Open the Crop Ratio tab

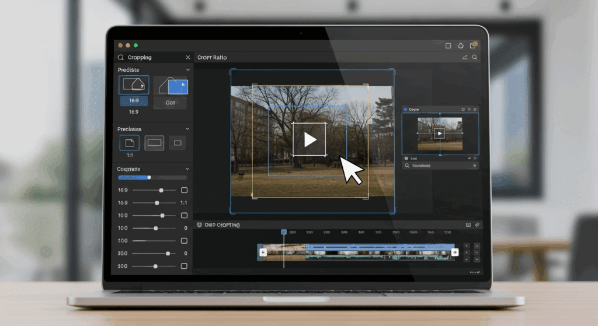pos(212,58)
